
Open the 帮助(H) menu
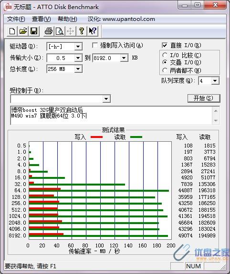point(67,19)
